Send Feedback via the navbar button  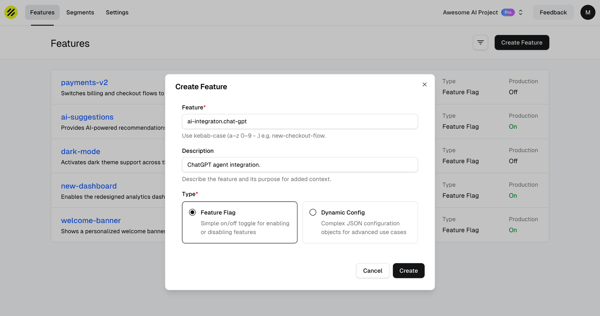point(553,12)
